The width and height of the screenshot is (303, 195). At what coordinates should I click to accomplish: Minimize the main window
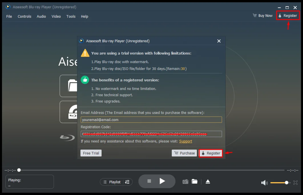(279, 7)
